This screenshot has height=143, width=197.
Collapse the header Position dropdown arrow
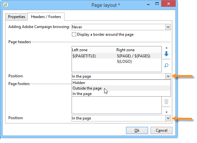click(168, 76)
